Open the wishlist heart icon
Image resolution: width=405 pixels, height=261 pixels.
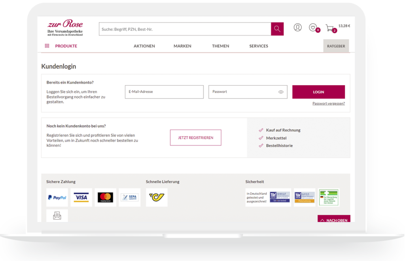tap(313, 27)
